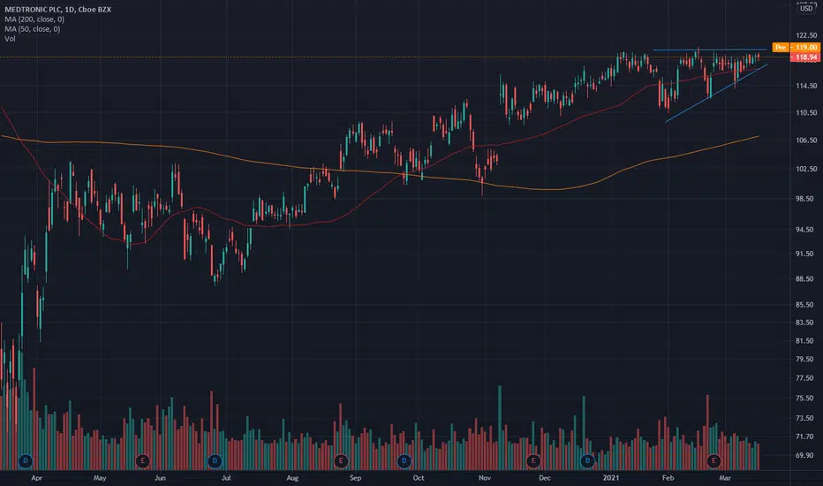
Task: Open the earnings marker just before Jun
Action: pos(142,460)
